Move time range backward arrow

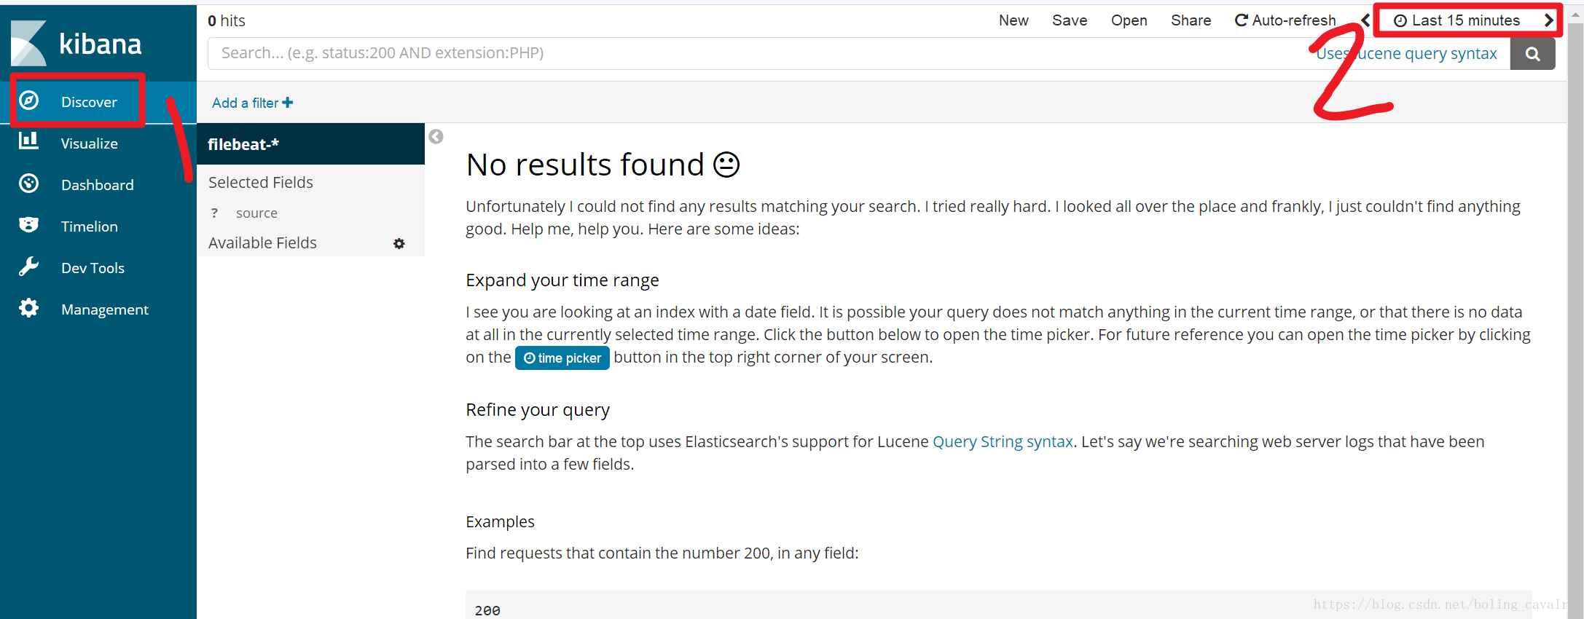[x=1365, y=20]
